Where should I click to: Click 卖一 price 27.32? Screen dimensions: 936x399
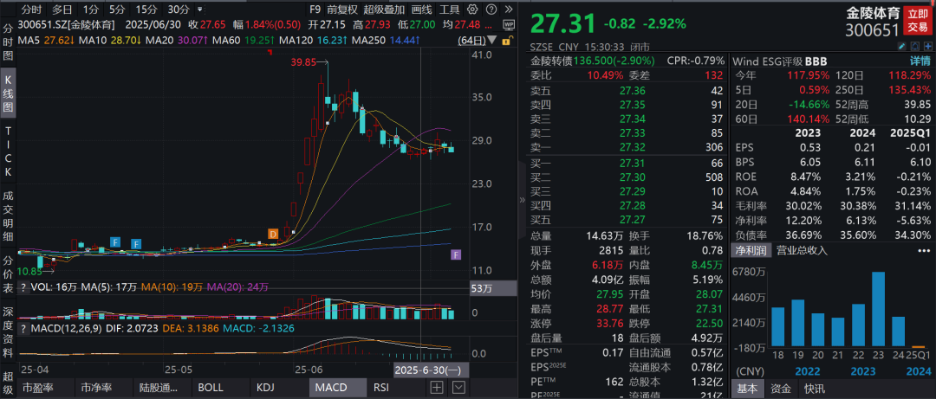tap(633, 147)
